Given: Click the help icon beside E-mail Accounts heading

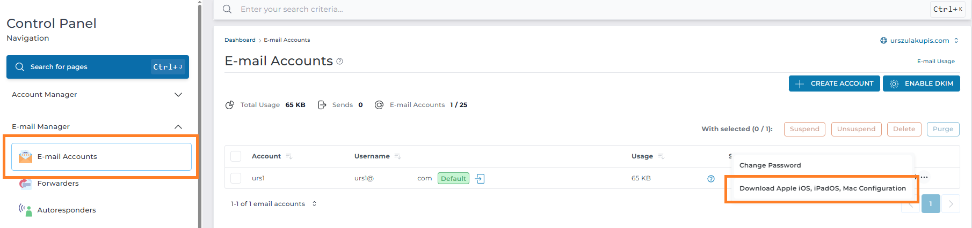Looking at the screenshot, I should click(x=340, y=62).
